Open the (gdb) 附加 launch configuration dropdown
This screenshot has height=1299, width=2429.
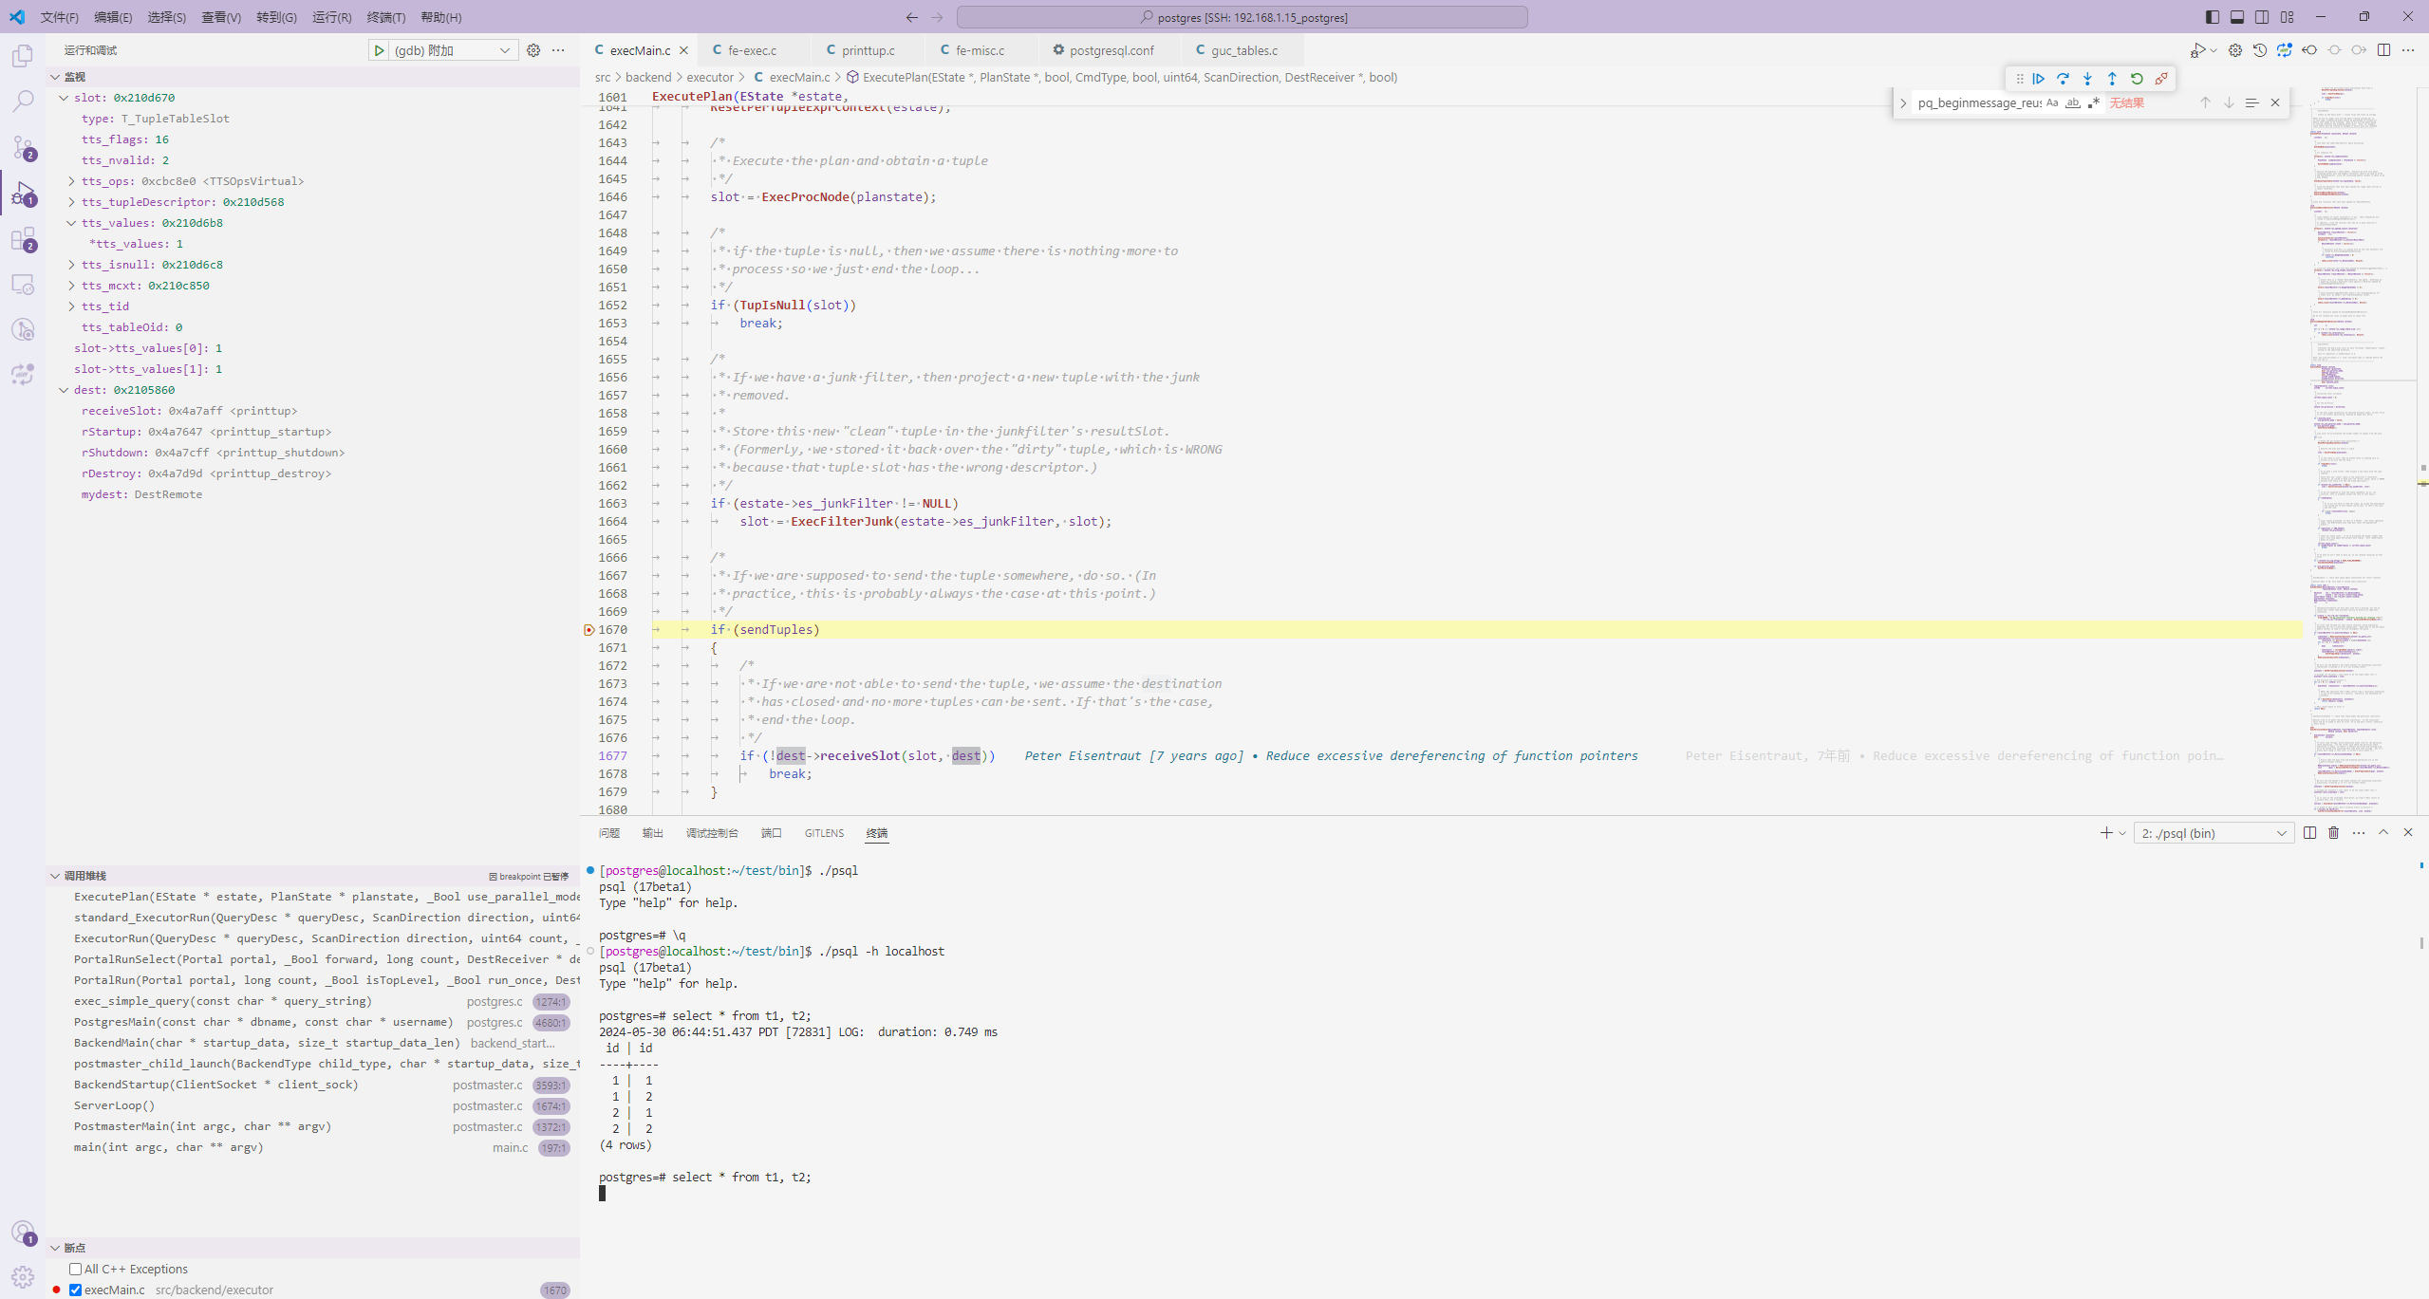click(x=453, y=50)
